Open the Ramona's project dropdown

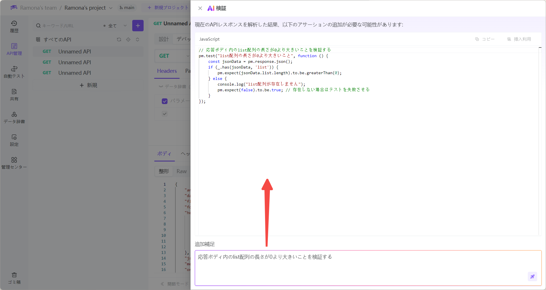[x=88, y=8]
